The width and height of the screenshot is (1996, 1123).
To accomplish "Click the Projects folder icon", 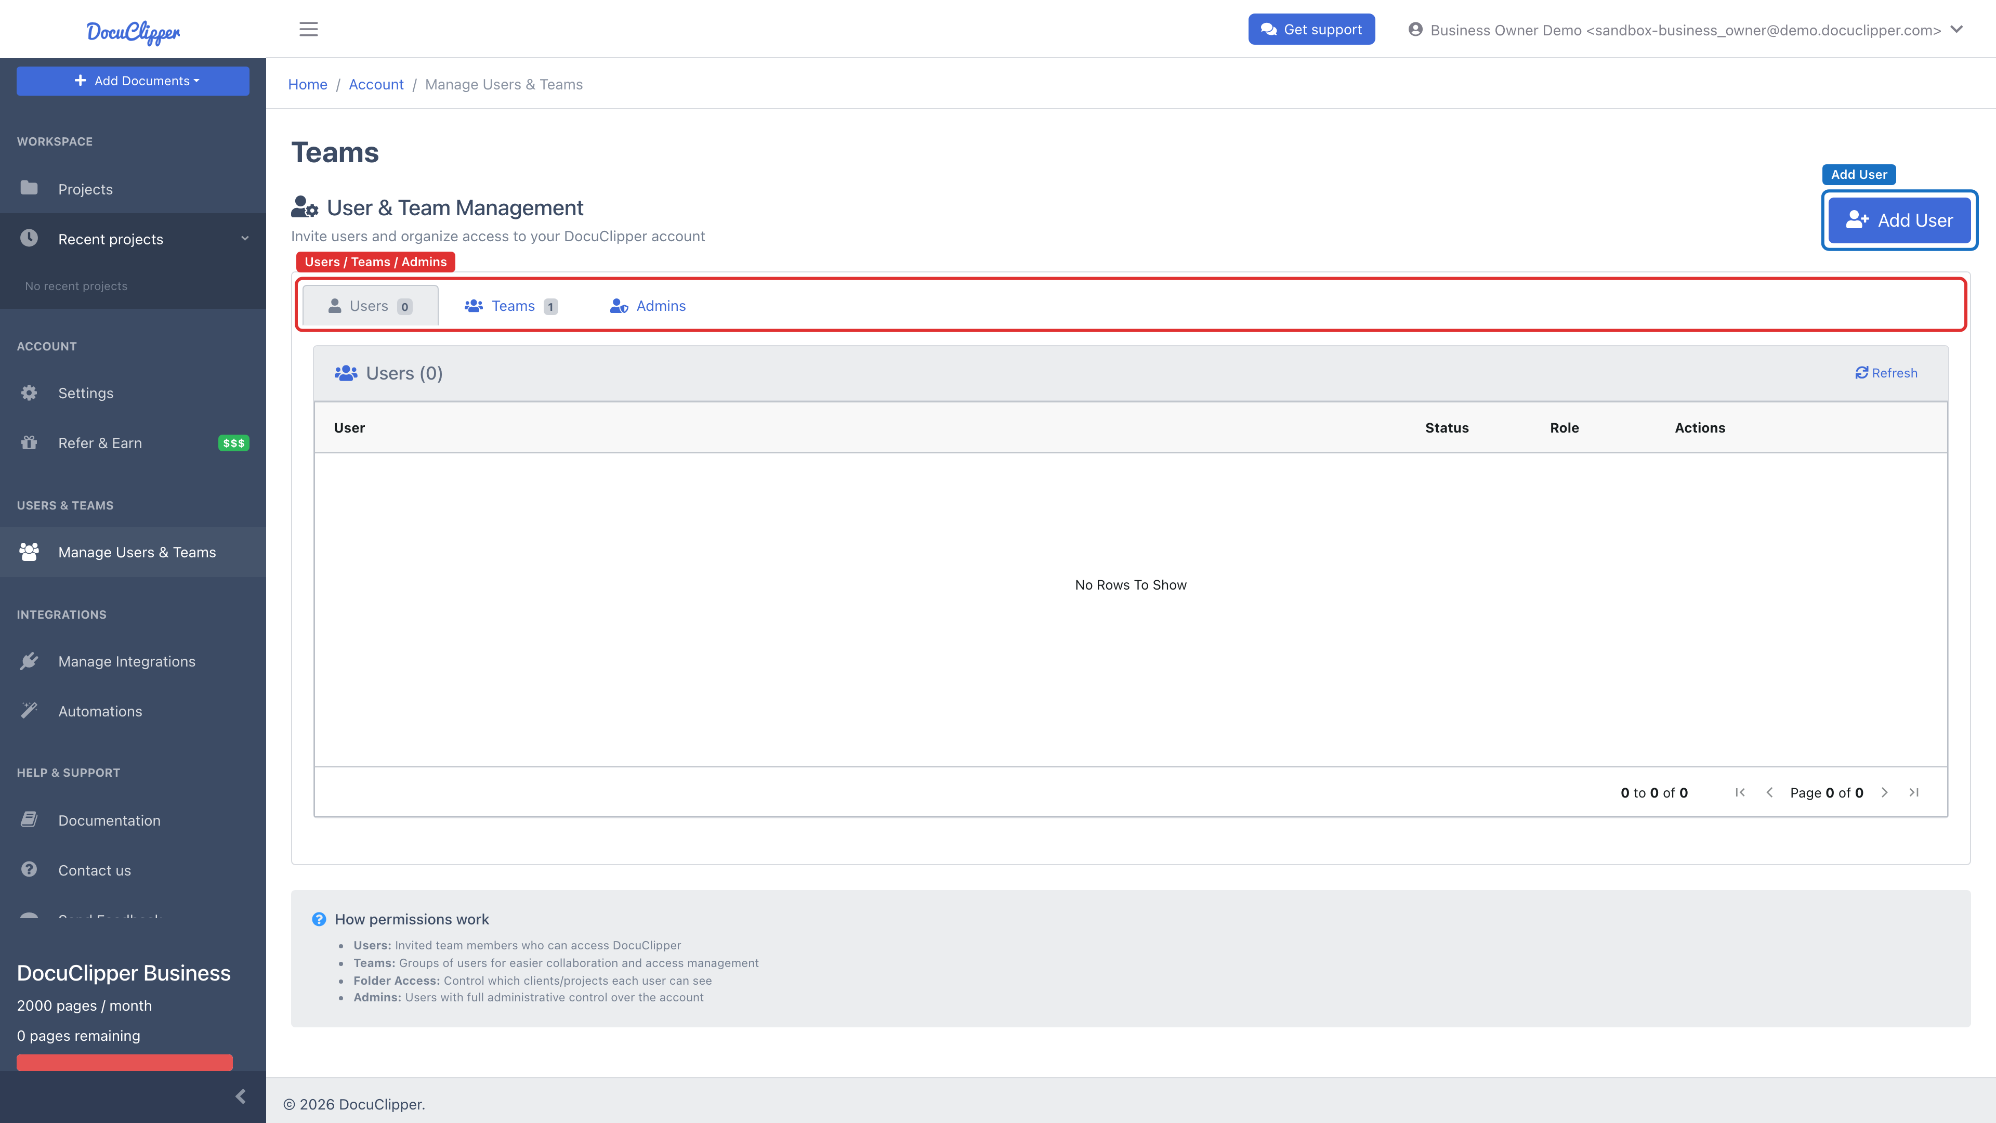I will (x=30, y=188).
